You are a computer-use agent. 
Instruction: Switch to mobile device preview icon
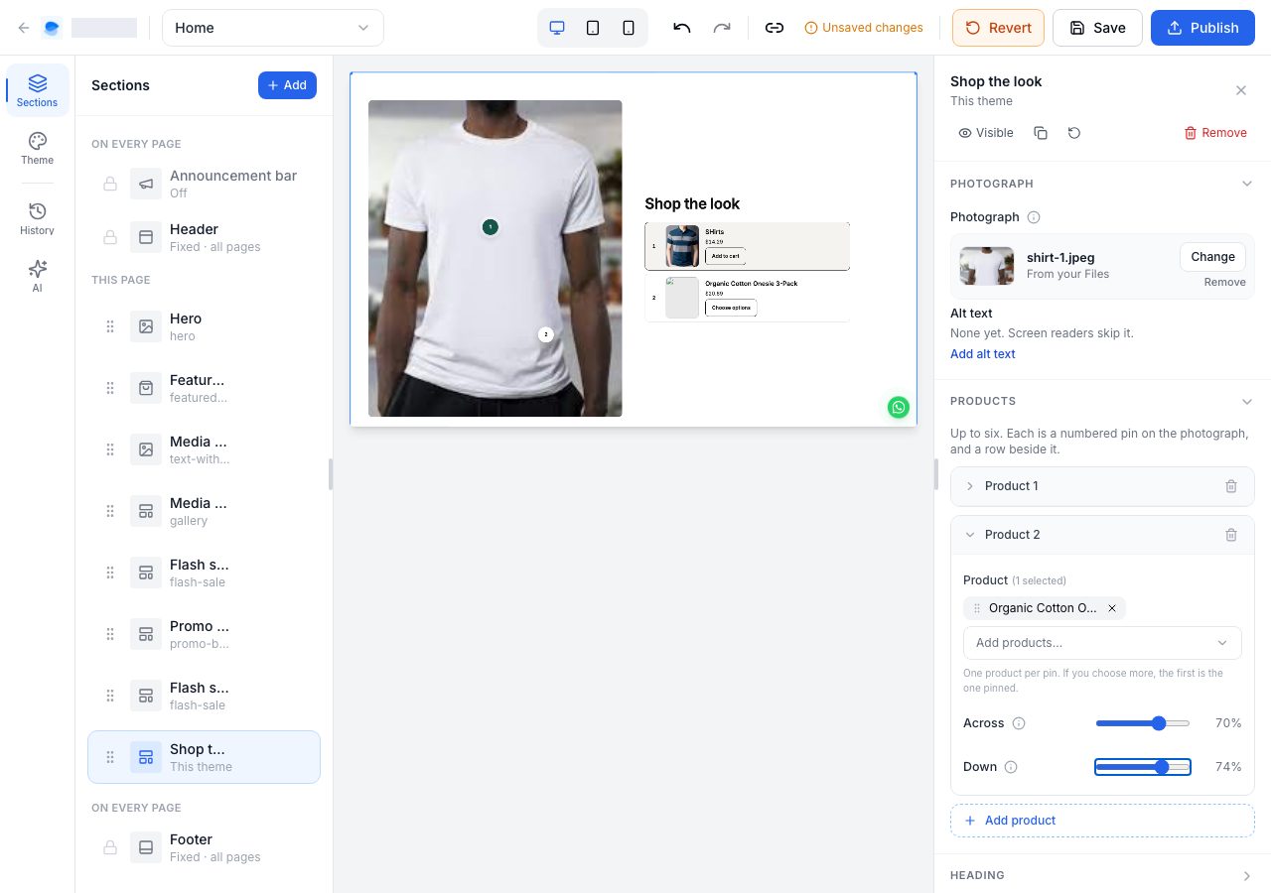[629, 28]
